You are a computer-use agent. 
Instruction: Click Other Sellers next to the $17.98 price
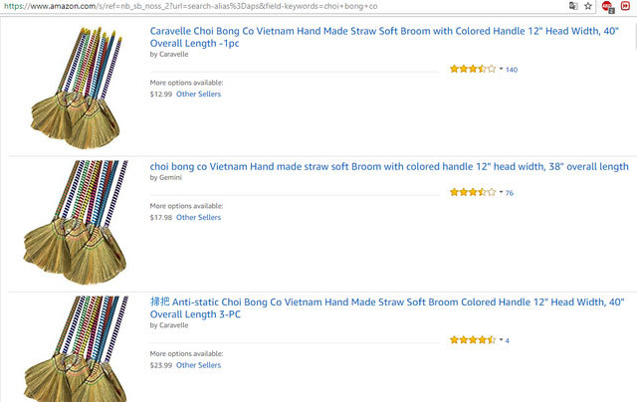point(198,217)
